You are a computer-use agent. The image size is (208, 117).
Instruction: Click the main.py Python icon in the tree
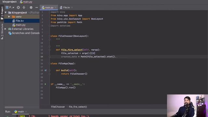pyautogui.click(x=14, y=25)
